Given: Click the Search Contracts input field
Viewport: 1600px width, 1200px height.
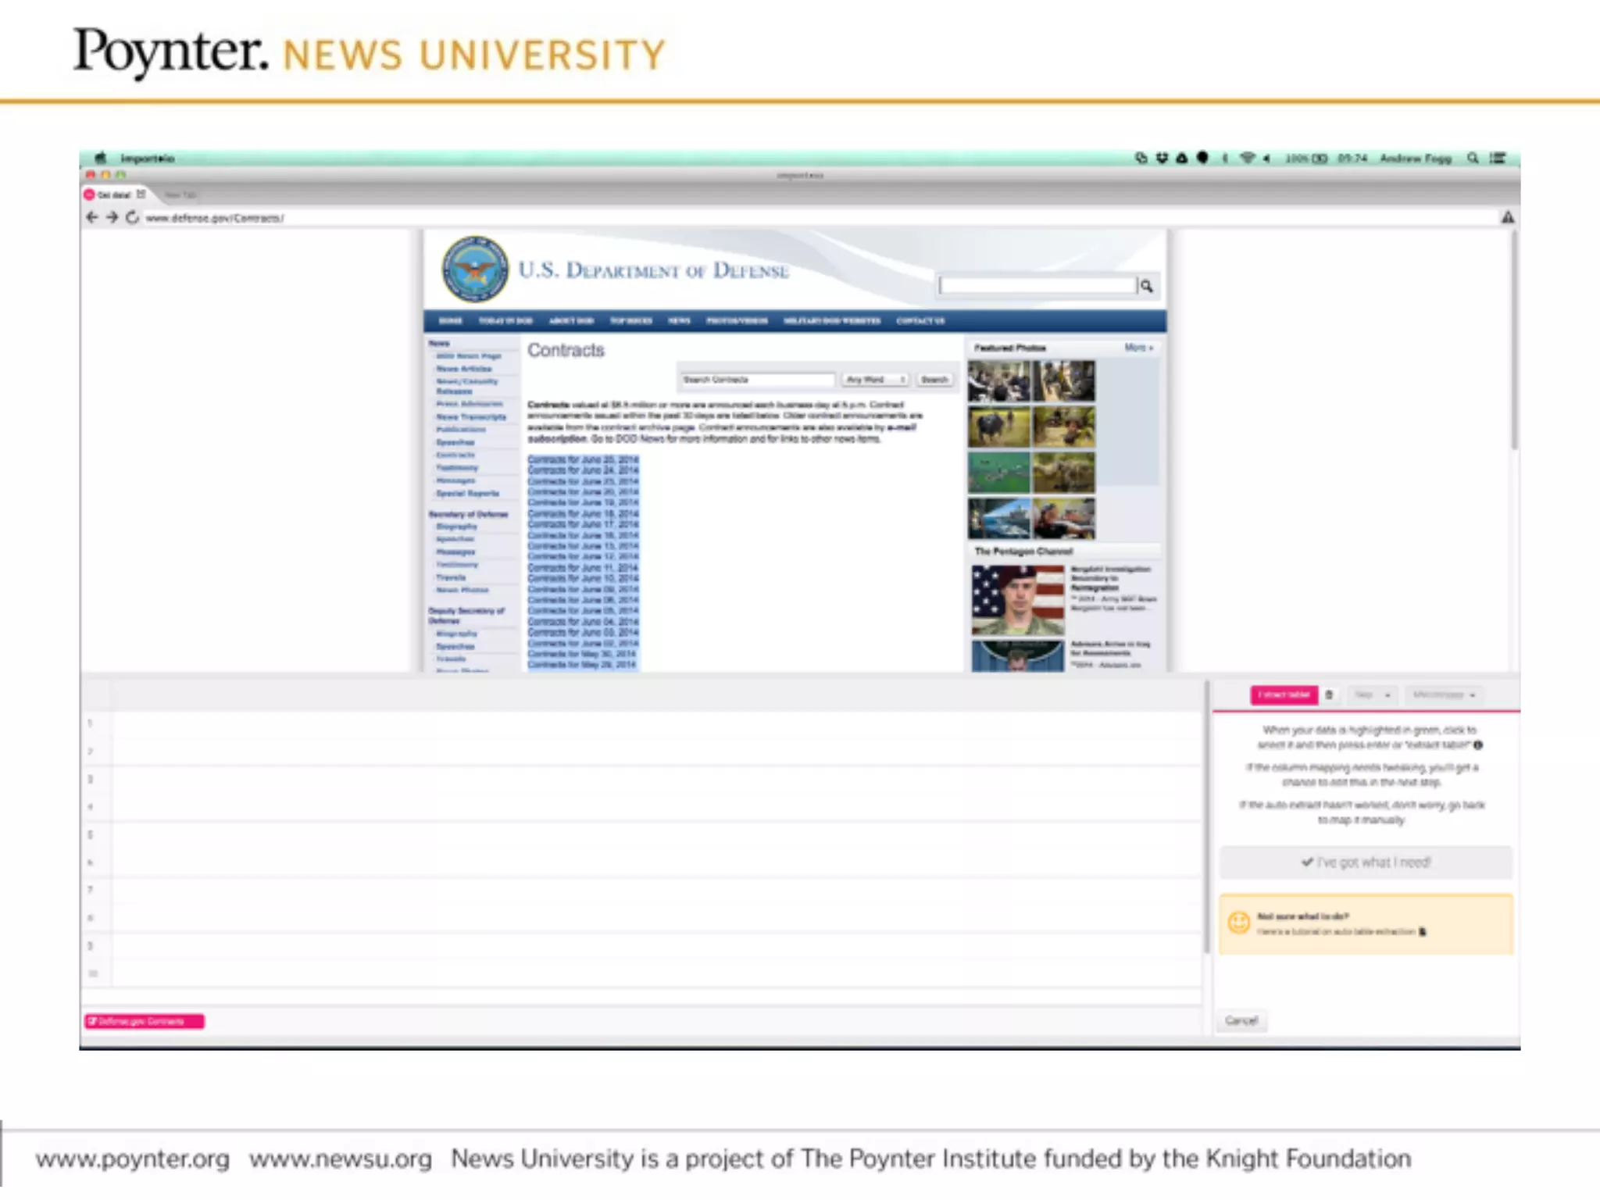Looking at the screenshot, I should click(x=757, y=380).
